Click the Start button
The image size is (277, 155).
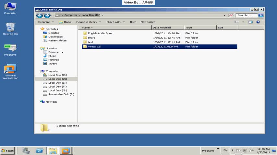point(7,151)
